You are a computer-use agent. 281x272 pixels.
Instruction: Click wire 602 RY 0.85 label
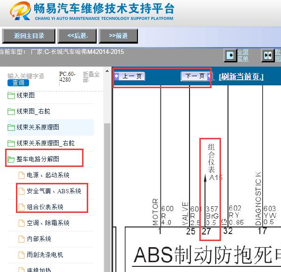[236, 215]
